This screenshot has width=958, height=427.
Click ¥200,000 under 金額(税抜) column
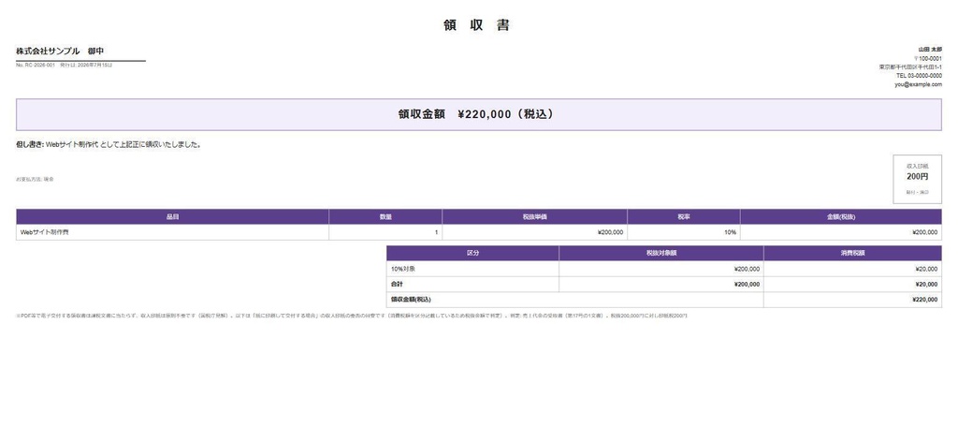click(841, 232)
